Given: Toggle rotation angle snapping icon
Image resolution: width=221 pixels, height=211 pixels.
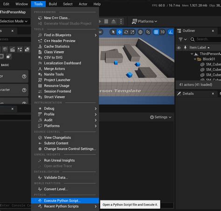Looking at the screenshot, I should 171,32.
